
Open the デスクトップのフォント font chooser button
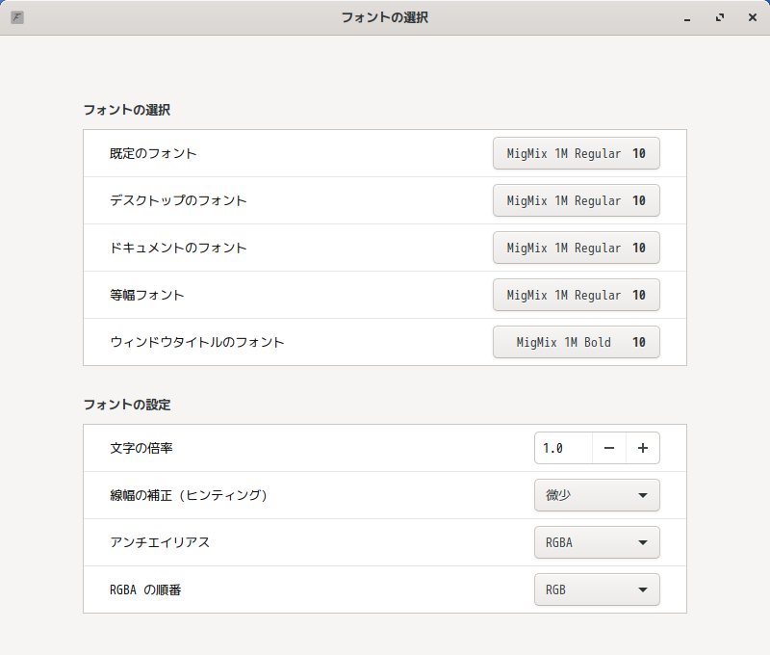click(576, 200)
